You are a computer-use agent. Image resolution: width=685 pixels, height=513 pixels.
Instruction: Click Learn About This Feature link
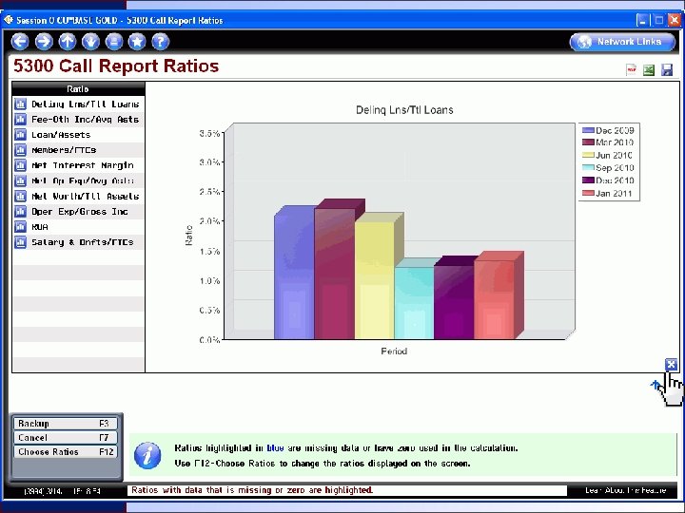point(626,490)
